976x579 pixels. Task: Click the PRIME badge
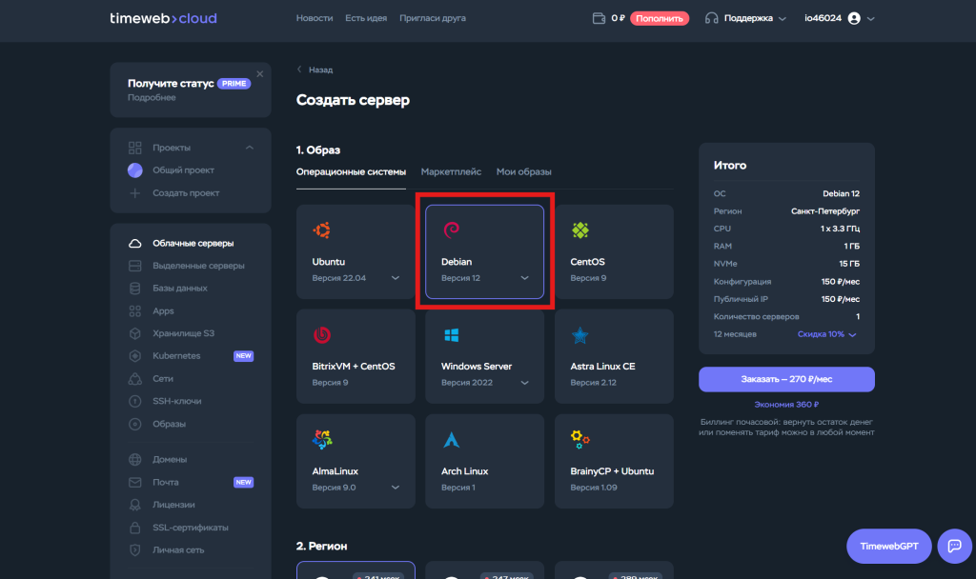pos(234,84)
